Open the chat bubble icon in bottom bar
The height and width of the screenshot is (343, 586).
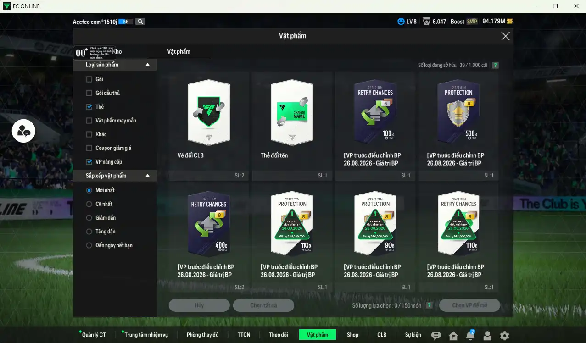coord(436,336)
